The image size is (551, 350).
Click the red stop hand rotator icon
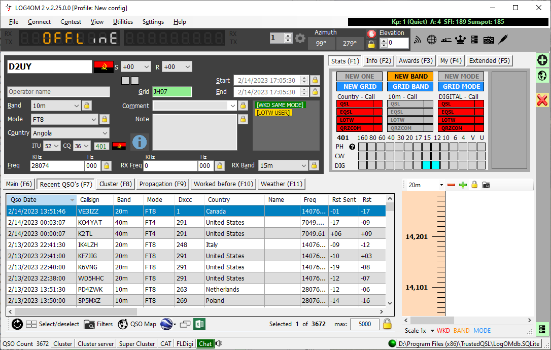pyautogui.click(x=371, y=34)
